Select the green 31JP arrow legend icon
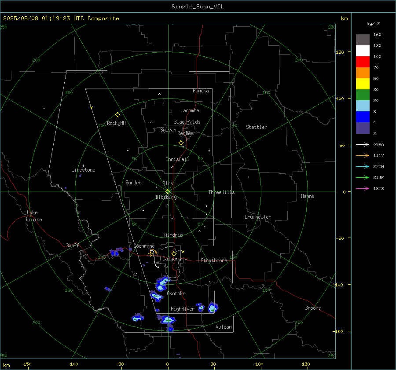 click(x=363, y=178)
